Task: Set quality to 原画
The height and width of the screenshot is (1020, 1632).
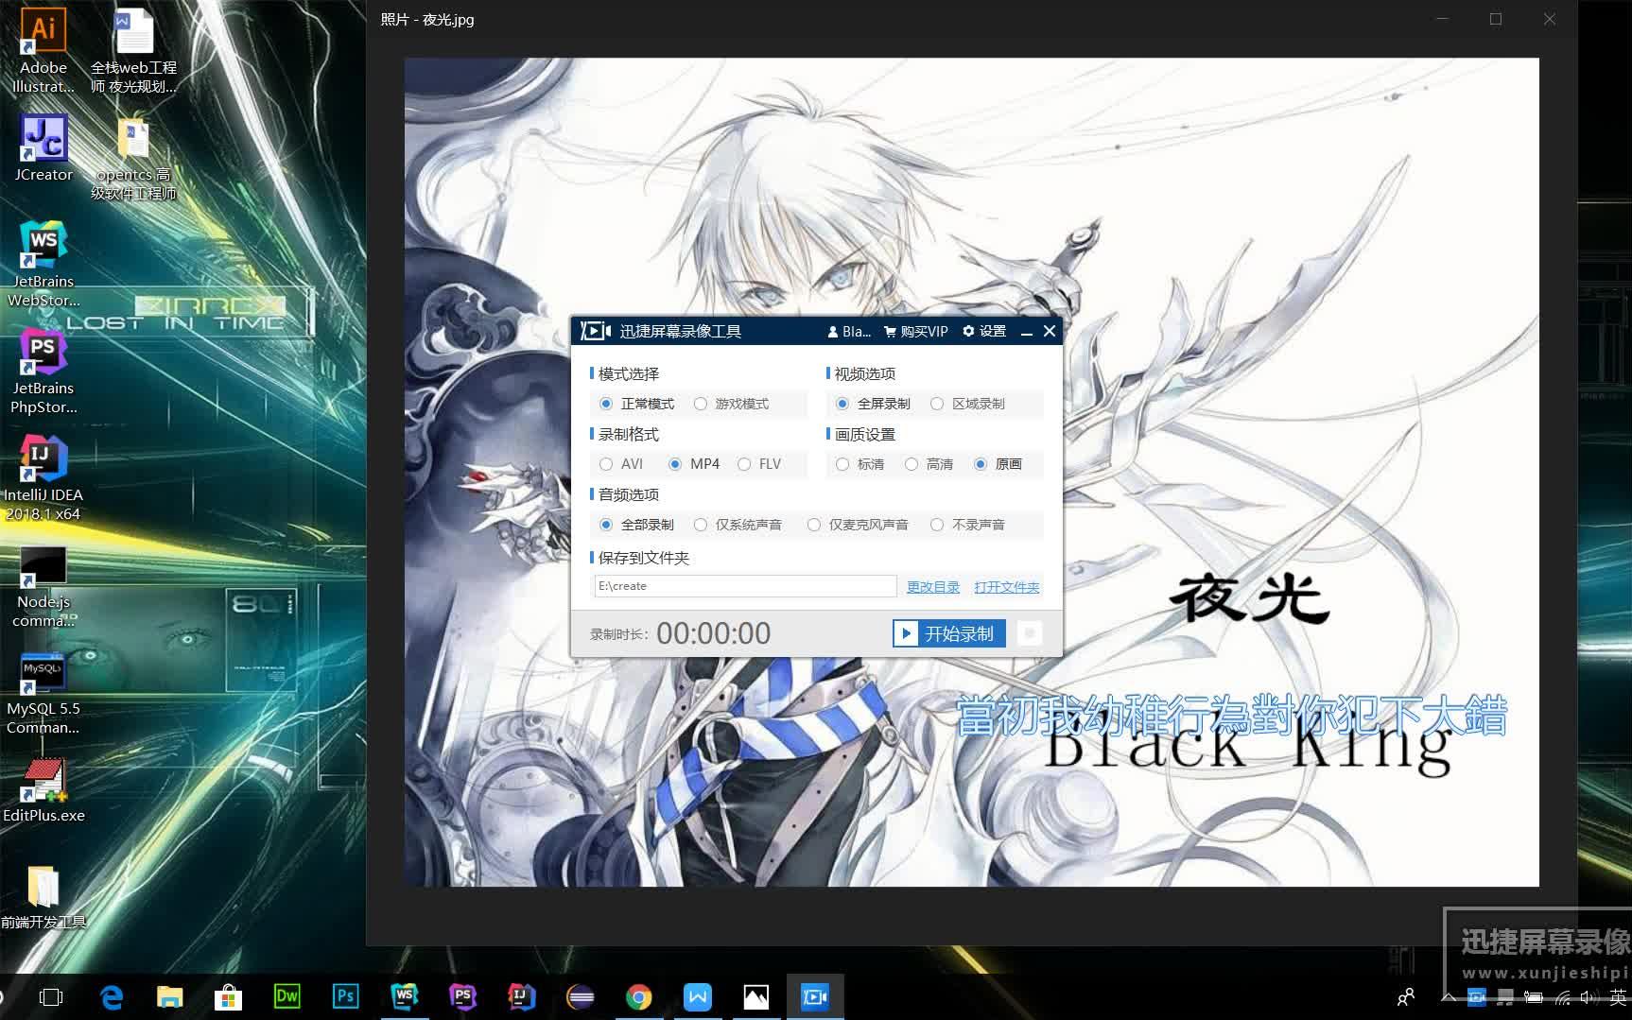Action: click(x=998, y=464)
